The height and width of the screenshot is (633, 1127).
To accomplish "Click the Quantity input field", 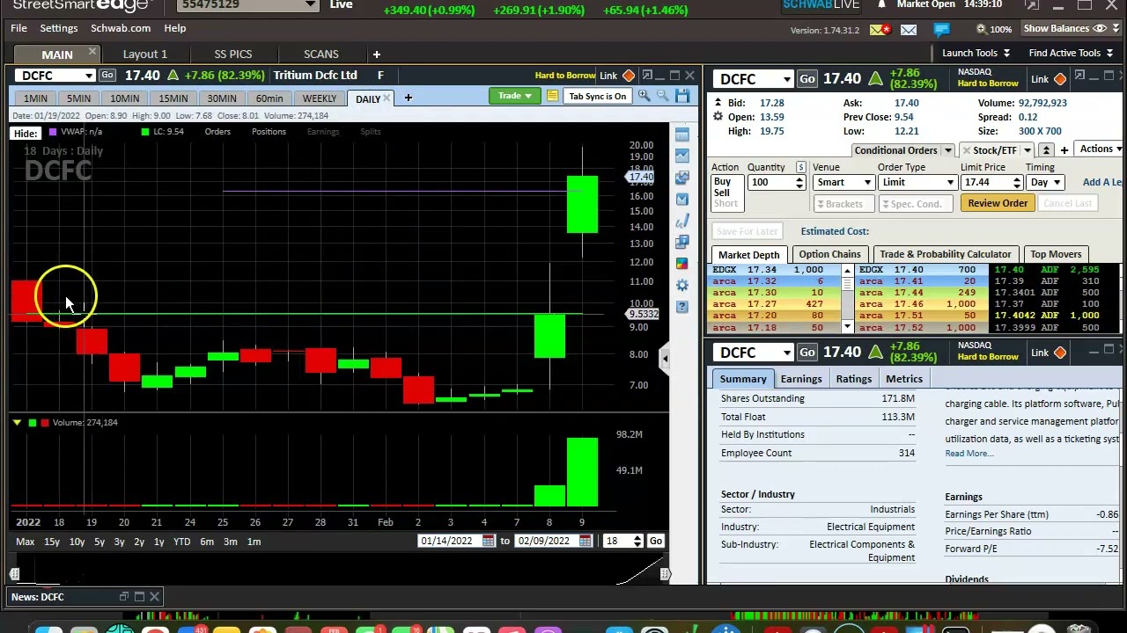I will tap(770, 182).
